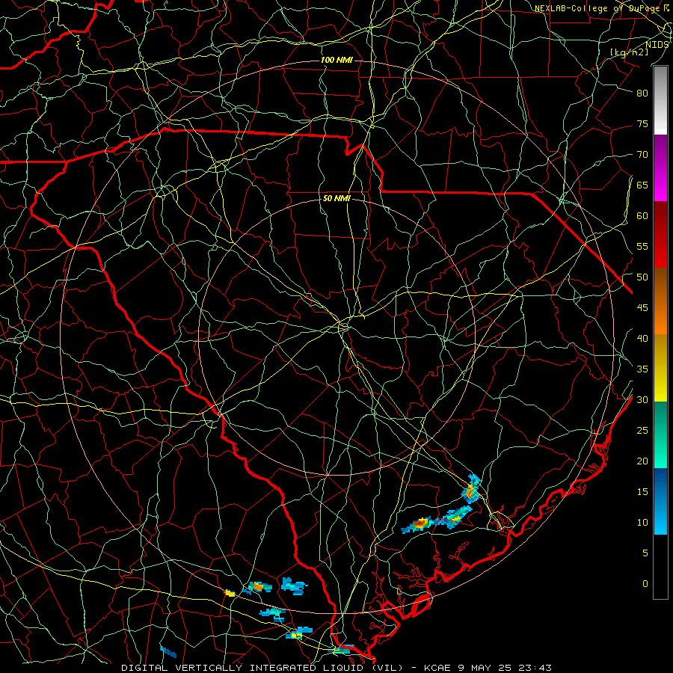The height and width of the screenshot is (673, 673).
Task: Click the 40 value on the color scale
Action: [x=642, y=339]
